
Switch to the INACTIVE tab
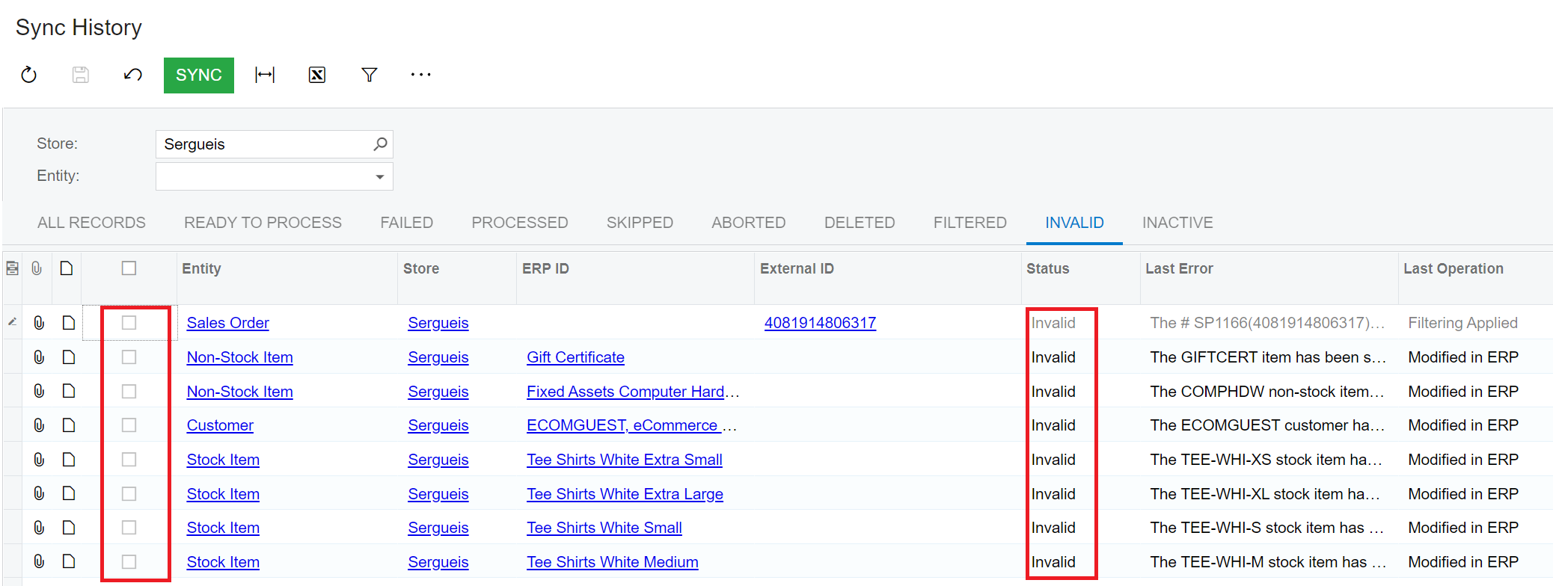pyautogui.click(x=1177, y=223)
